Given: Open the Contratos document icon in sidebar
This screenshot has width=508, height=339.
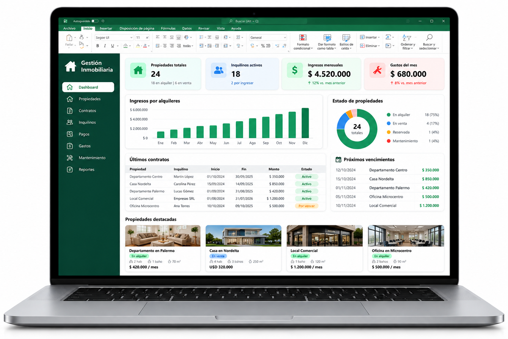Looking at the screenshot, I should point(70,111).
